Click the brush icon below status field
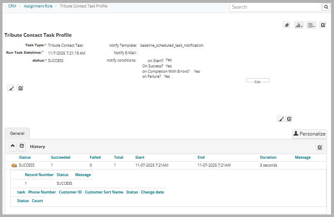Viewport: 334px width, 217px height. [11, 88]
